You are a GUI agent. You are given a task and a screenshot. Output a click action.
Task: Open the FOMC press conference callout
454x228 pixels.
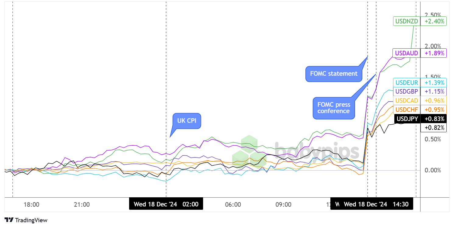point(334,108)
